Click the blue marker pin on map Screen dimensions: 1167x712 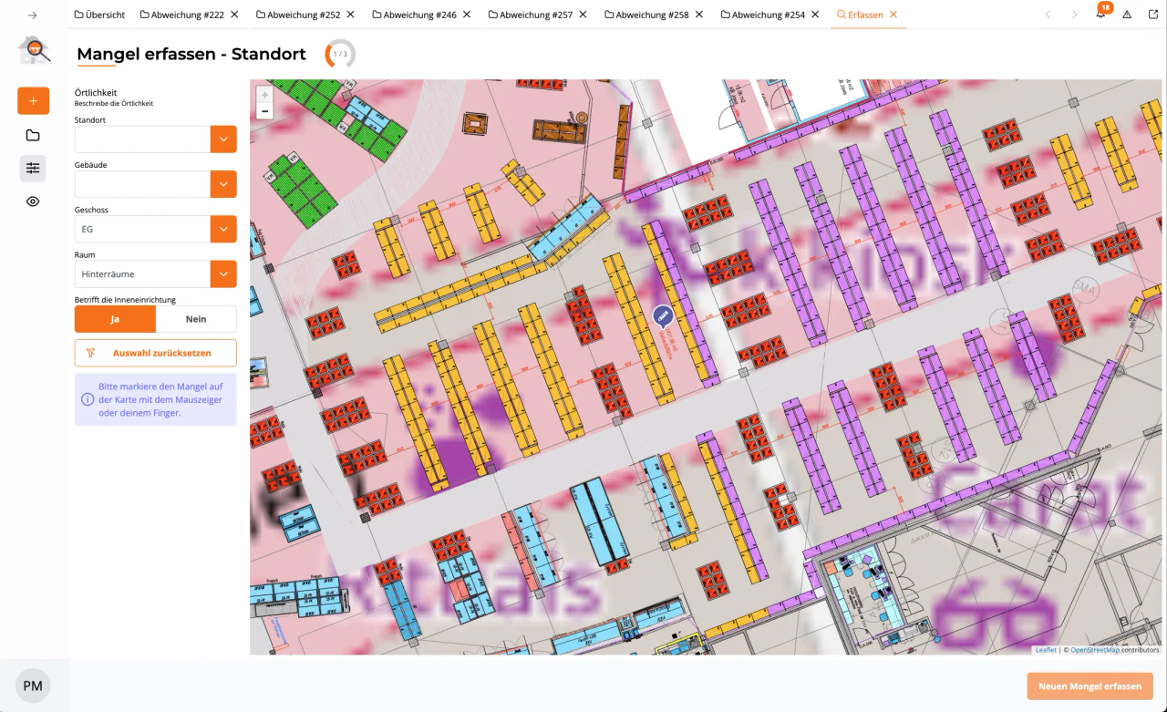[x=663, y=315]
